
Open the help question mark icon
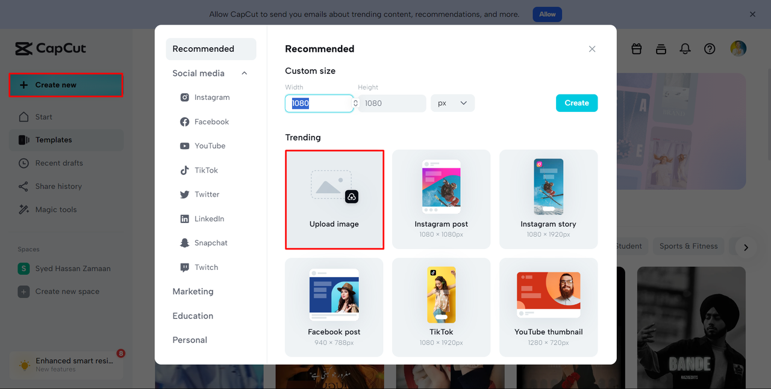(x=710, y=49)
